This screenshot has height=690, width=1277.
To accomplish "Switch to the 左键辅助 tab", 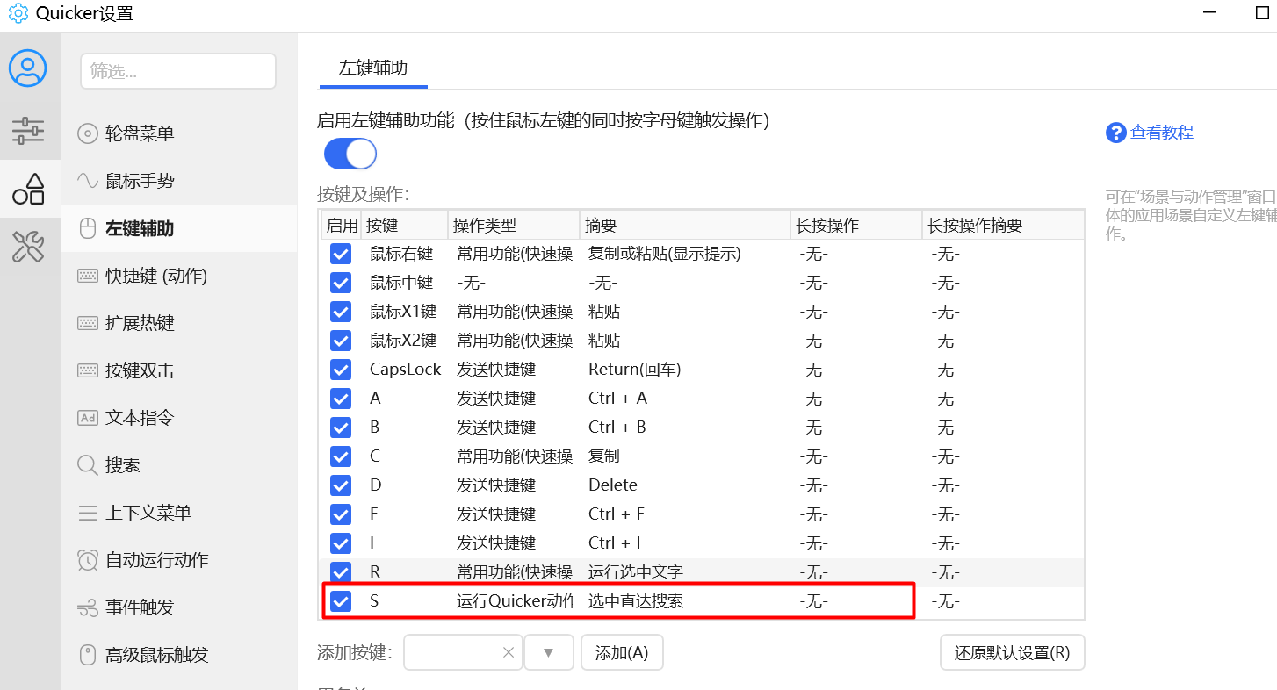I will click(x=373, y=68).
